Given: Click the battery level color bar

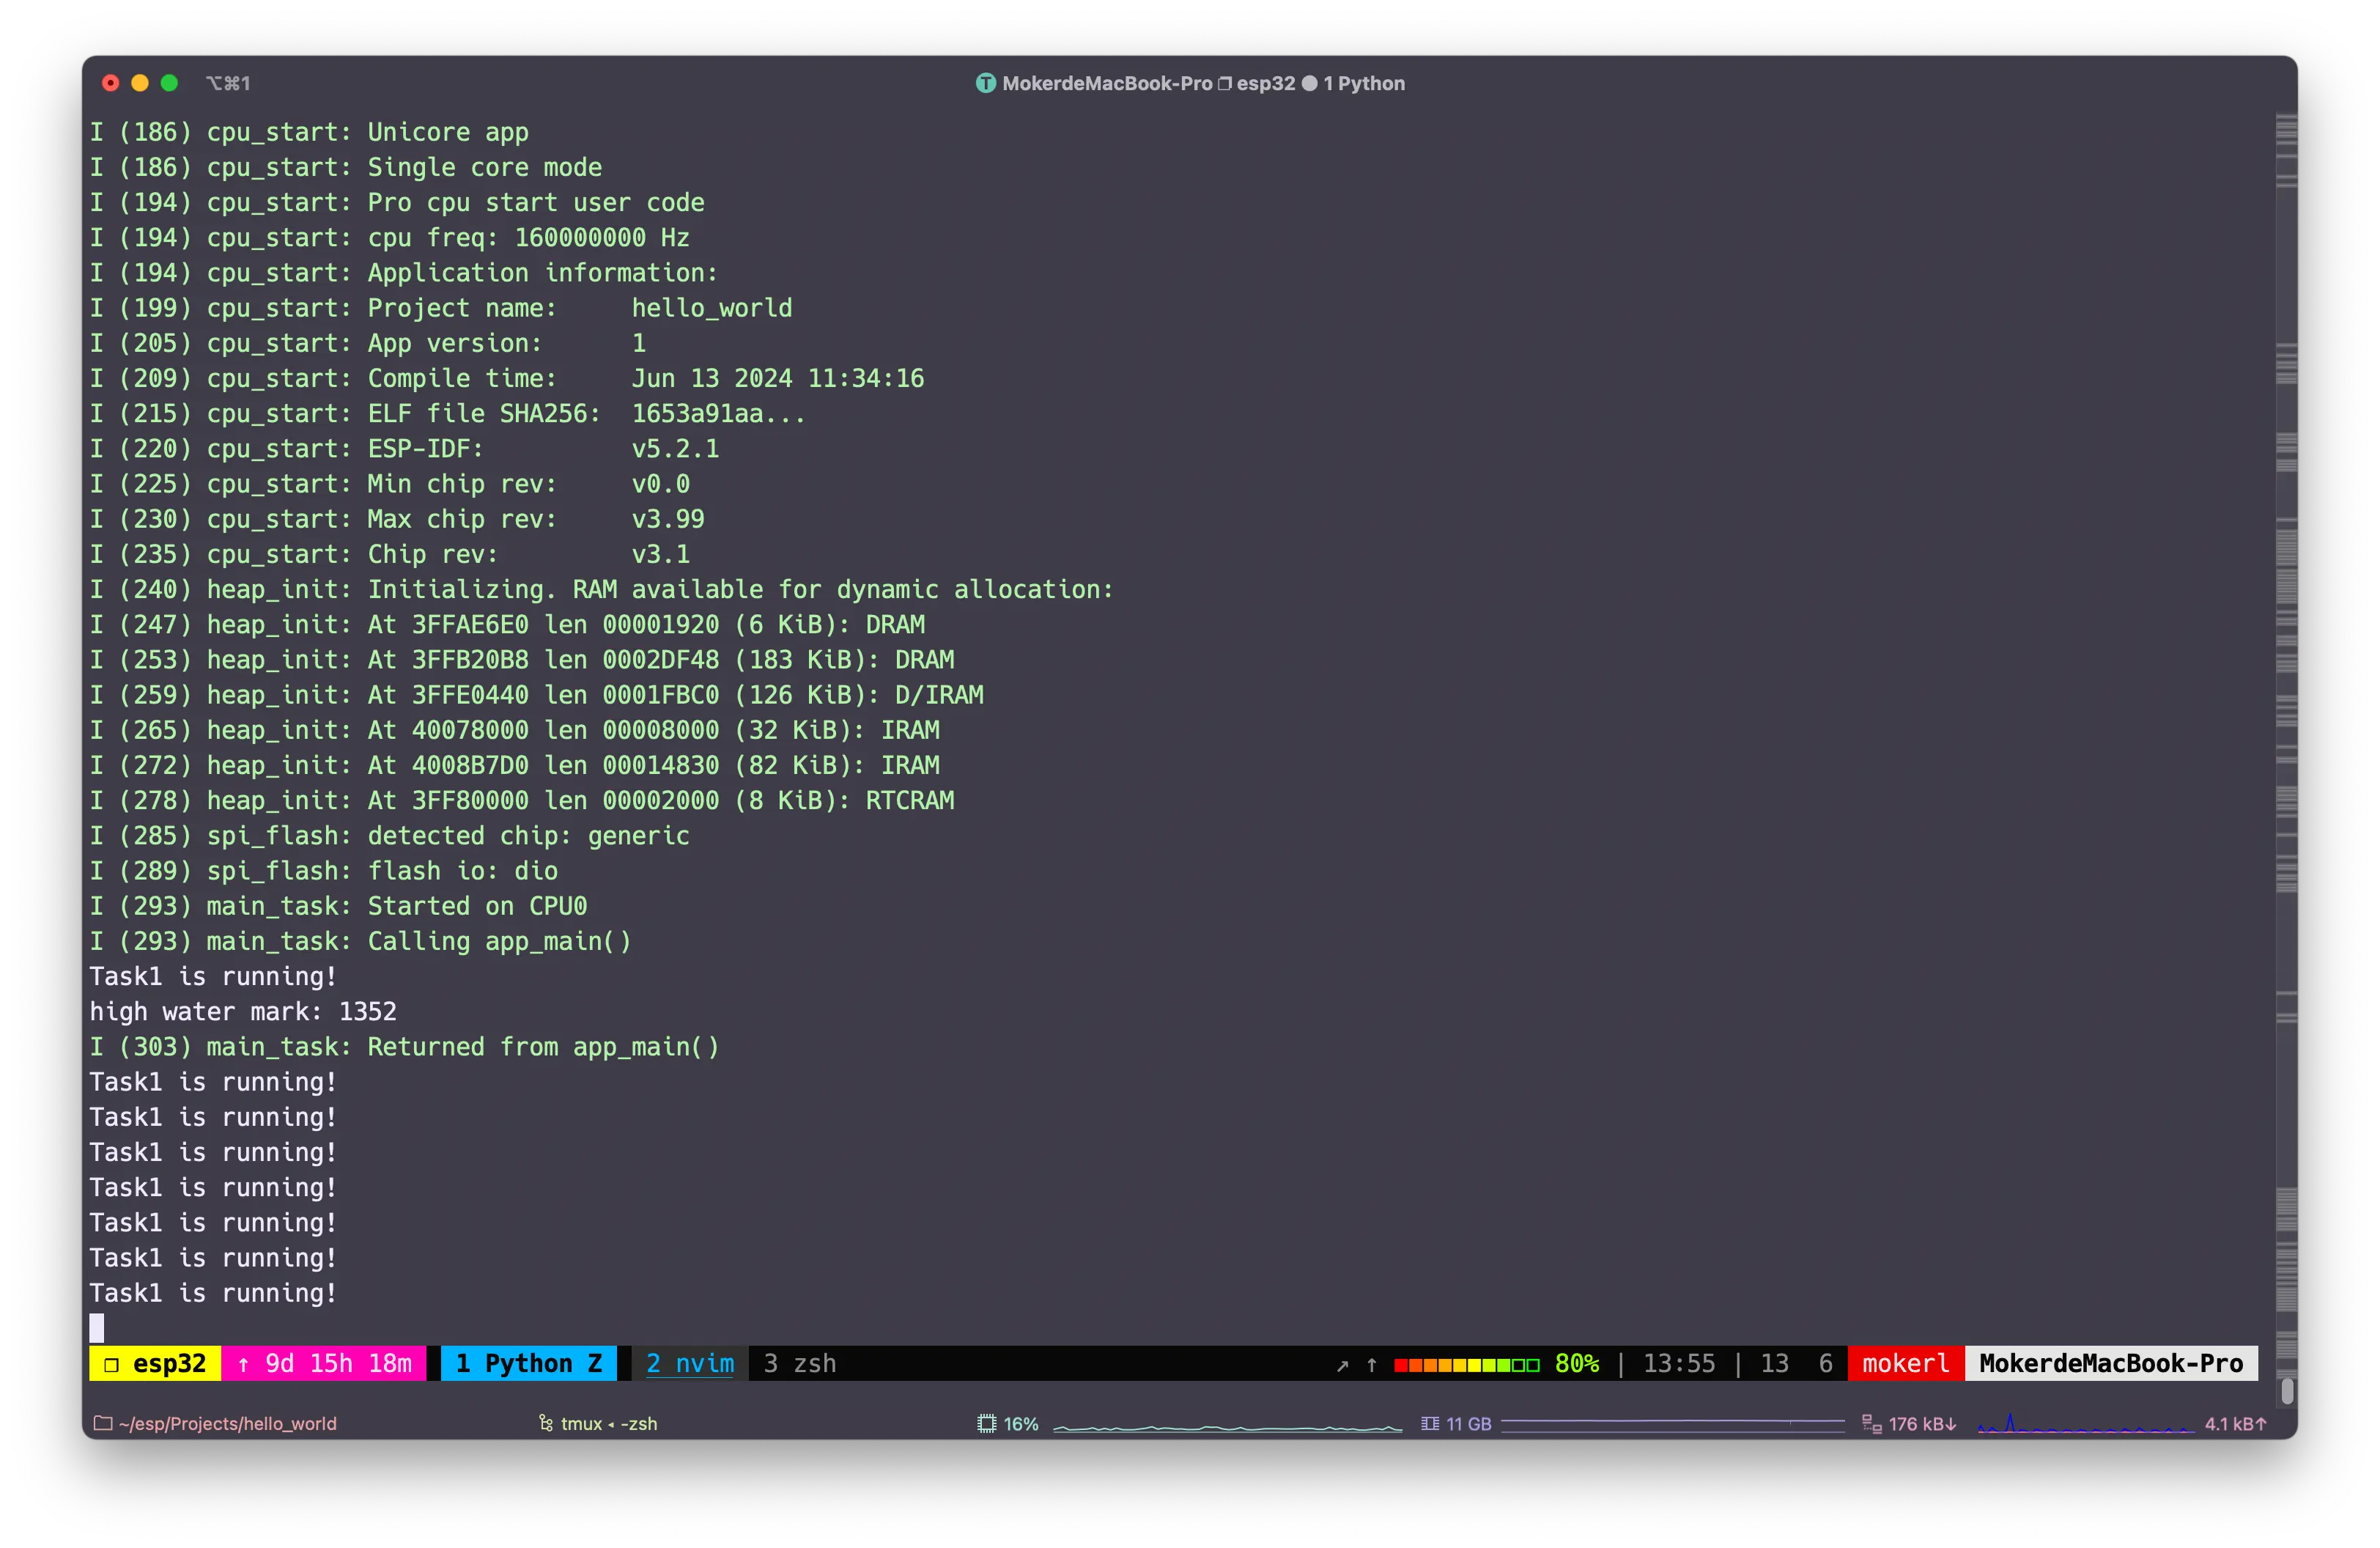Looking at the screenshot, I should (x=1466, y=1365).
